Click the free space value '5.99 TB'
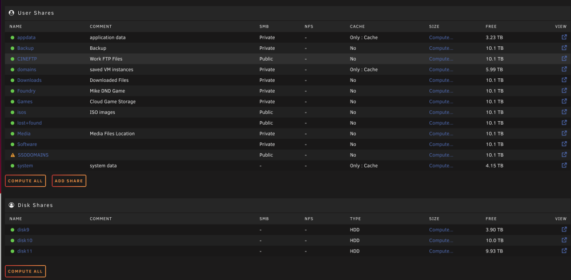Image resolution: width=571 pixels, height=280 pixels. 494,70
